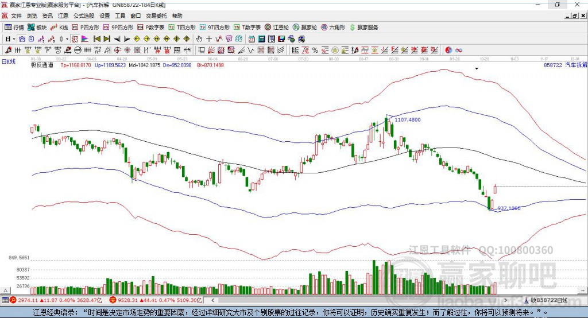Click the Tp=1168.8170 indicator value
This screenshot has width=588, height=318.
(x=76, y=65)
